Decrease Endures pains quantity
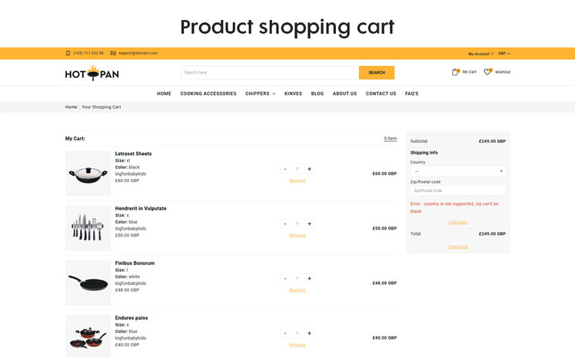Screen dimensions: 575x357 pos(285,333)
